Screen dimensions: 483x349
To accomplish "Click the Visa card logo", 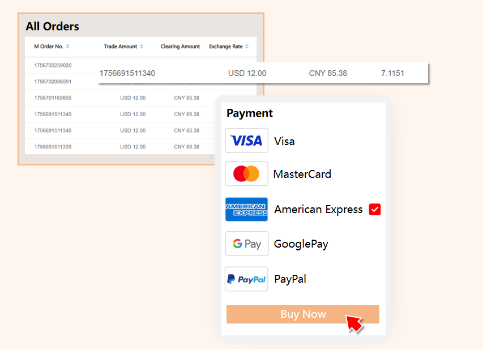I will (246, 141).
